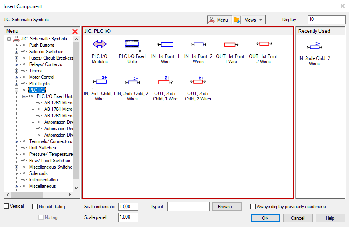
Task: Expand Terminals/ Connectors node
Action: [16, 141]
